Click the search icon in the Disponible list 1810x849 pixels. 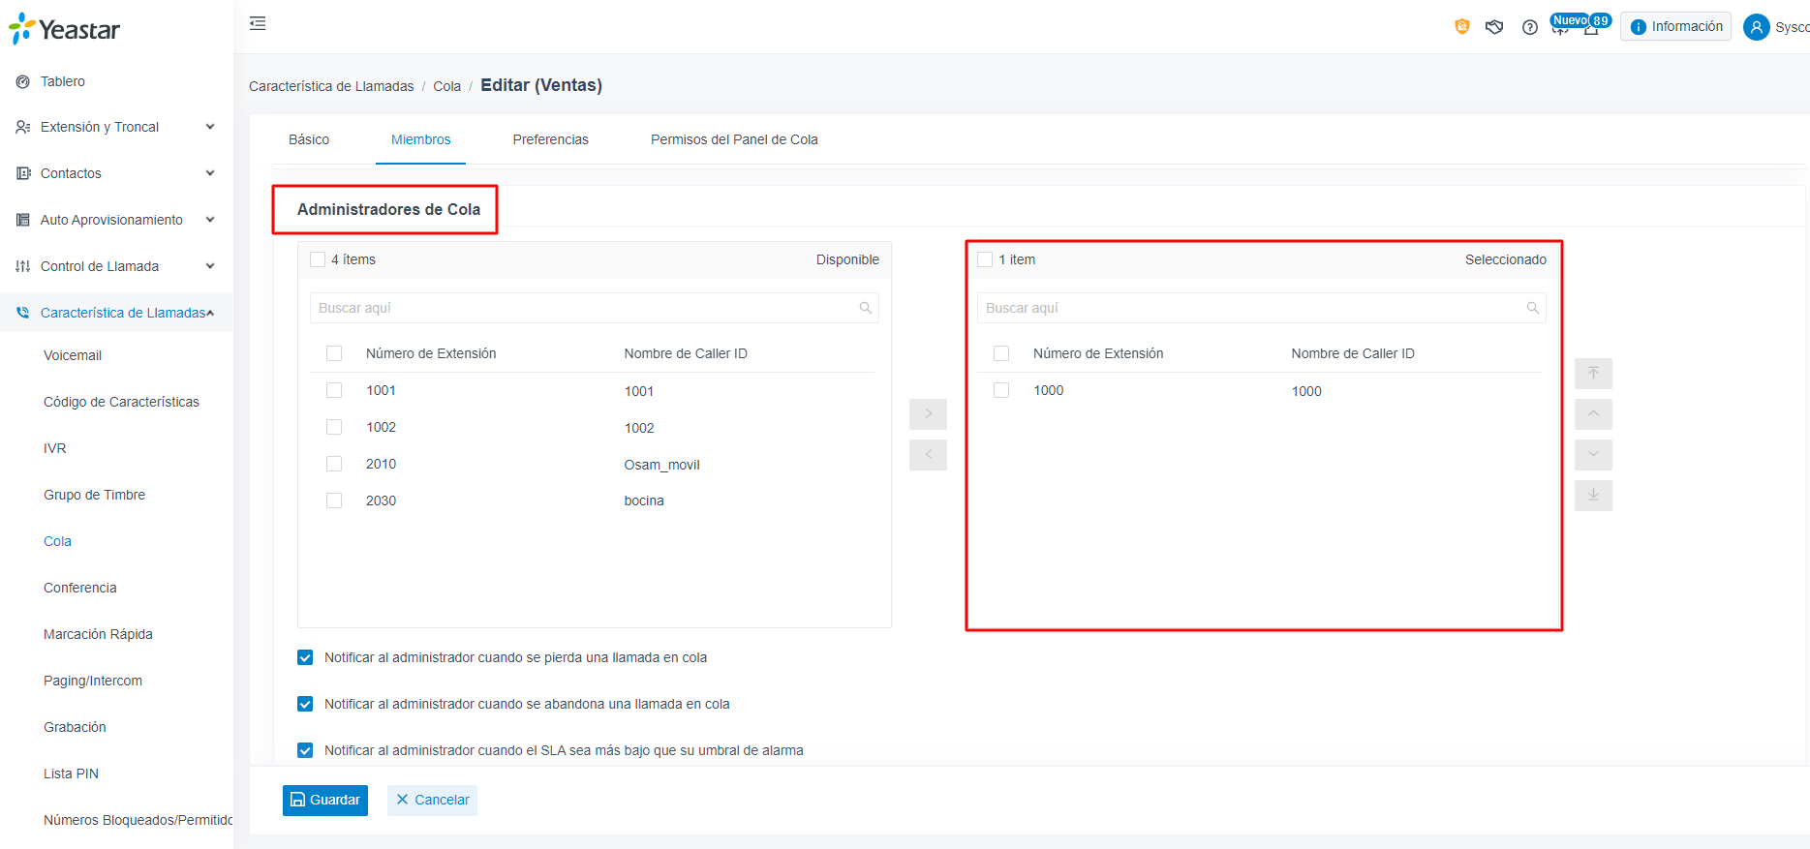click(x=866, y=308)
